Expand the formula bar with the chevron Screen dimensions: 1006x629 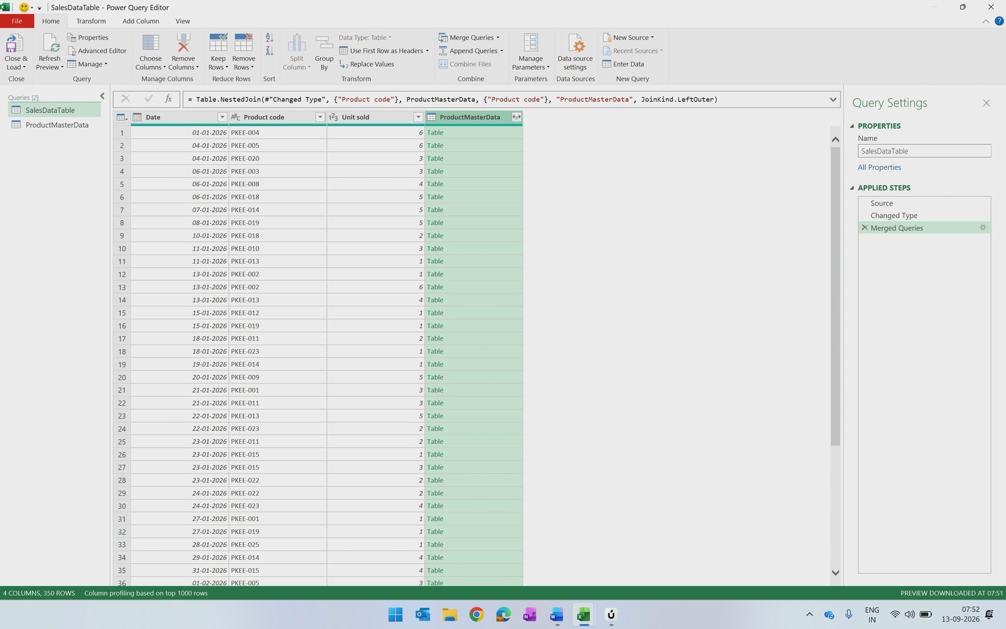pyautogui.click(x=833, y=99)
